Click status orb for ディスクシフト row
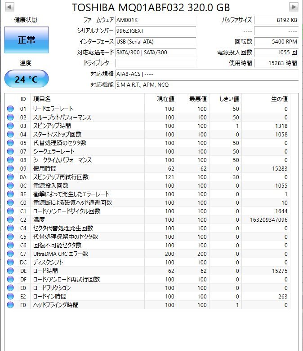303x351 pixels. pyautogui.click(x=10, y=262)
